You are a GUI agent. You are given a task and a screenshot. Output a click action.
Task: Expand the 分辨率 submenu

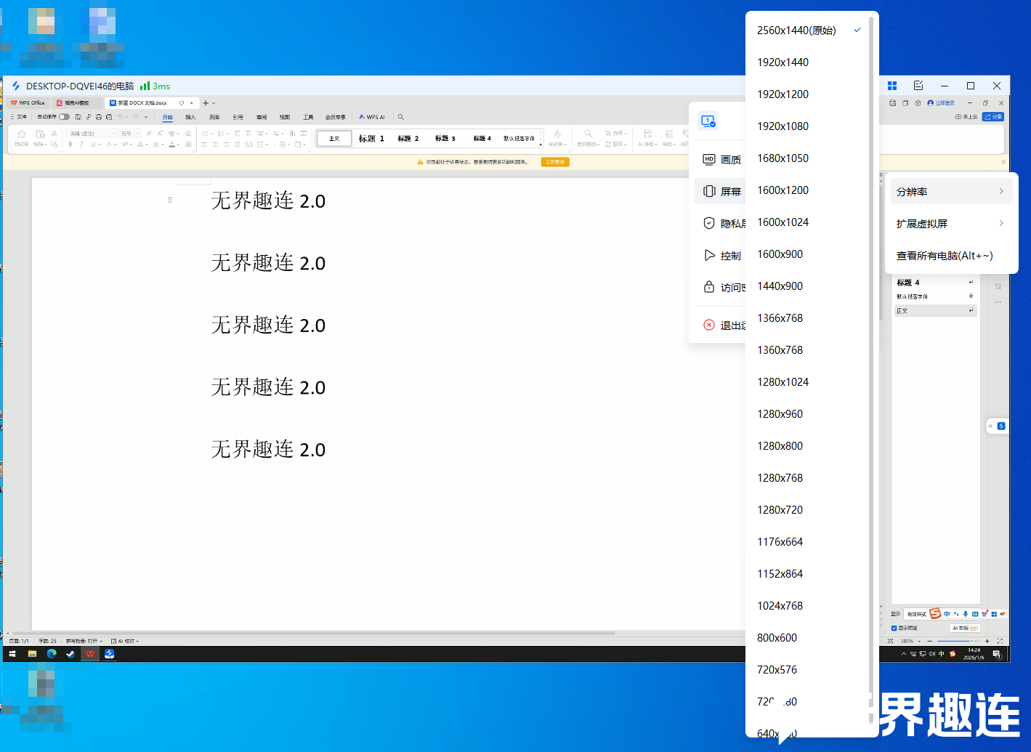coord(951,192)
